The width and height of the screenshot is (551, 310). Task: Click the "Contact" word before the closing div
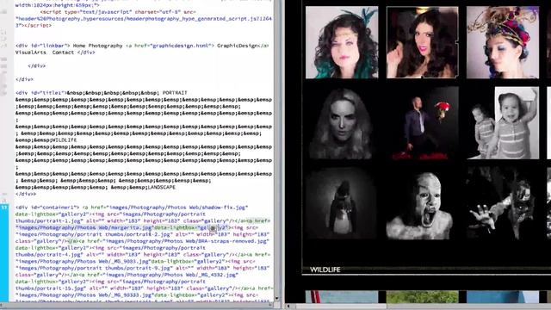(63, 53)
